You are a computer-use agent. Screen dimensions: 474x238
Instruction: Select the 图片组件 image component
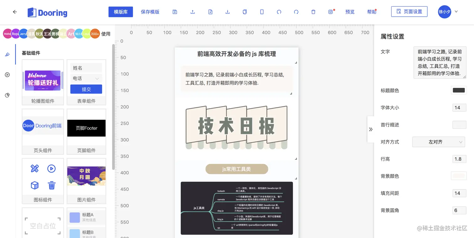coord(86,181)
